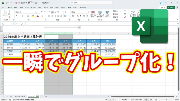Image resolution: width=180 pixels, height=101 pixels.
Task: Select the 2025年上半期 sheet tab
Action: pos(20,97)
